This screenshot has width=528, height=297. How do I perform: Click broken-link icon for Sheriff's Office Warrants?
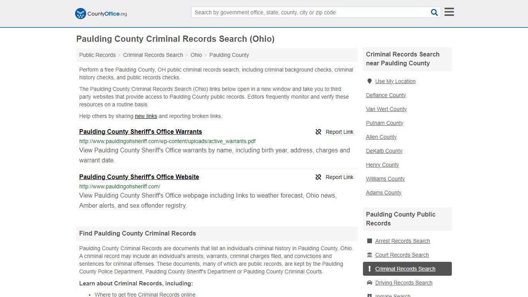click(319, 132)
